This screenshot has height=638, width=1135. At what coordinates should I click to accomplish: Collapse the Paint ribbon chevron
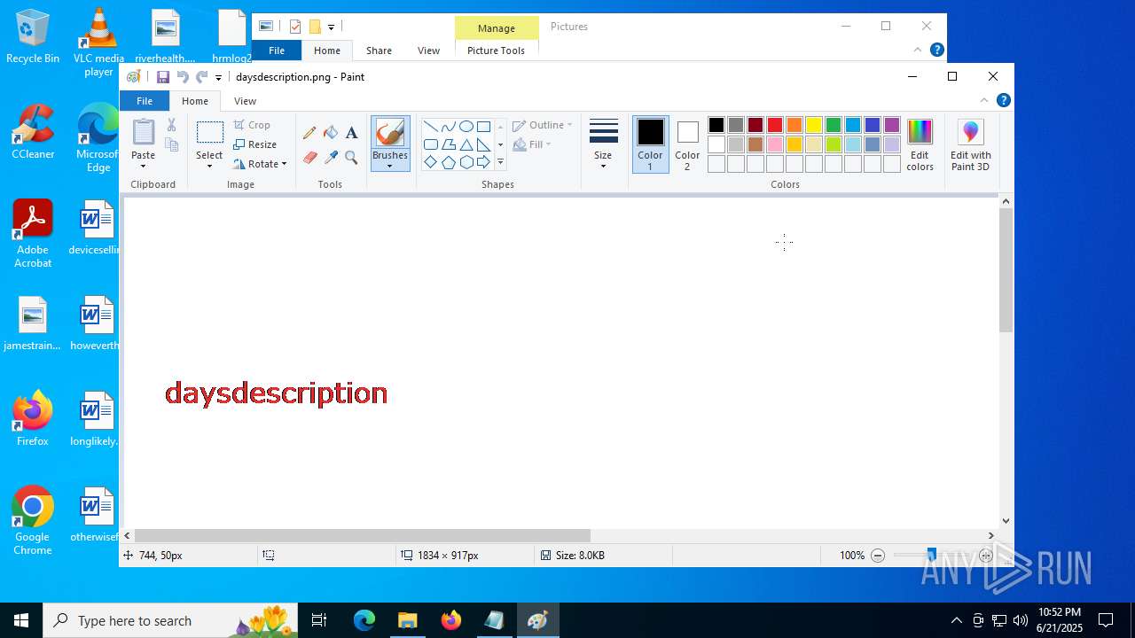[984, 100]
